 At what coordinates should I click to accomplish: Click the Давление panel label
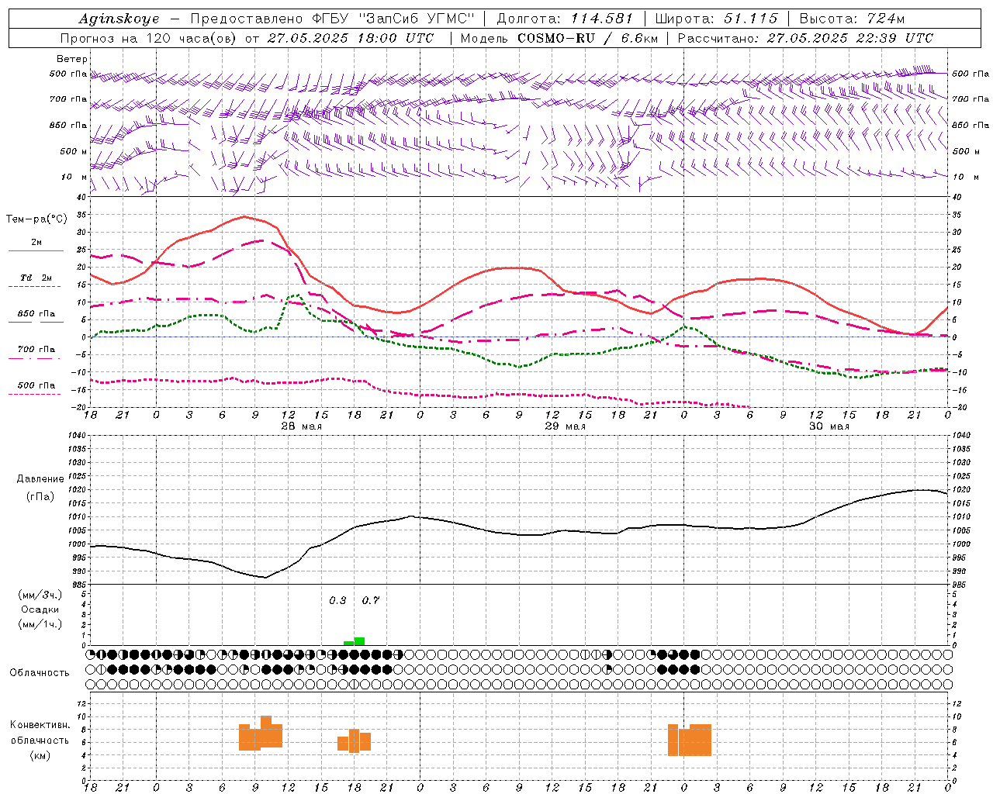[x=40, y=478]
